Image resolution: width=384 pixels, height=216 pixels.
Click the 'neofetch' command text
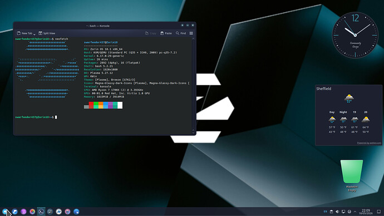pyautogui.click(x=62, y=39)
